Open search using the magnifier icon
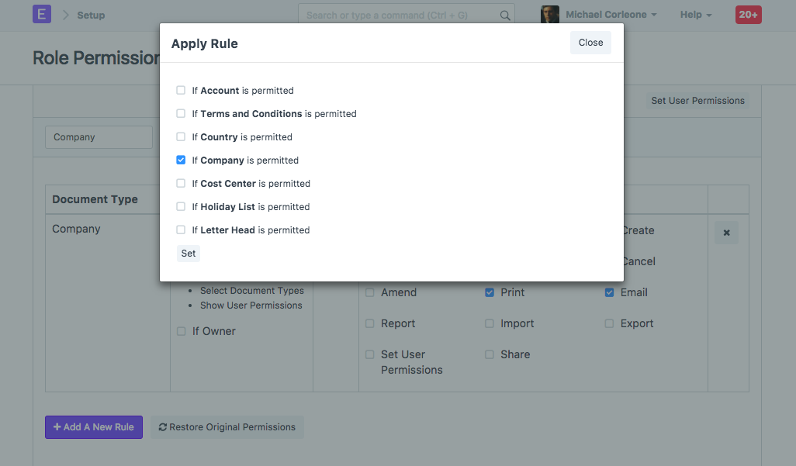796x466 pixels. (x=504, y=14)
